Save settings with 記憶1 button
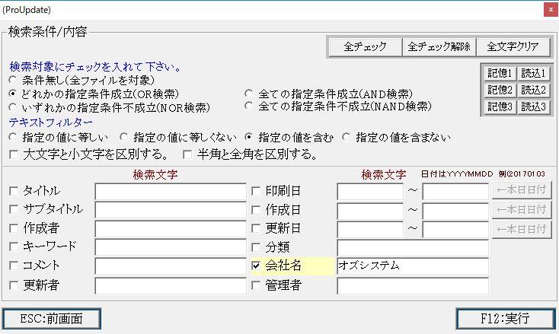This screenshot has width=559, height=334. (x=500, y=73)
